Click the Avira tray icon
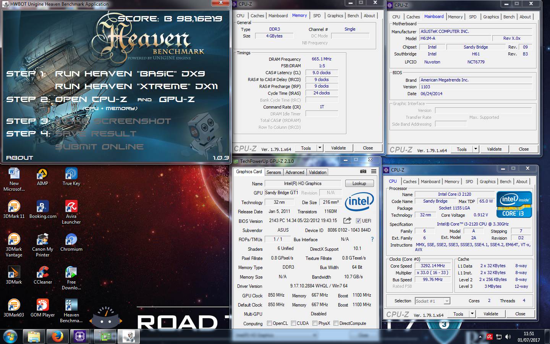 [x=490, y=337]
